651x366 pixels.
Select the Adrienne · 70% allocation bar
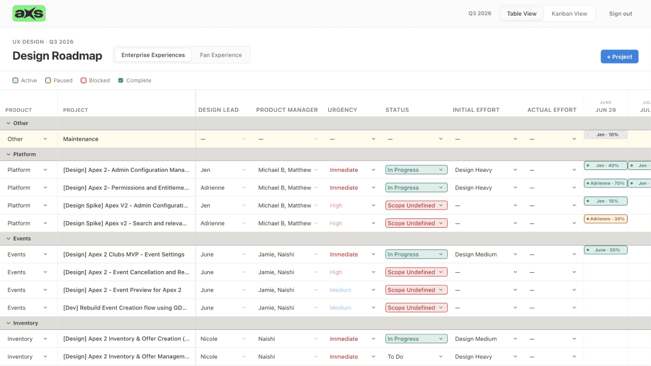point(605,183)
